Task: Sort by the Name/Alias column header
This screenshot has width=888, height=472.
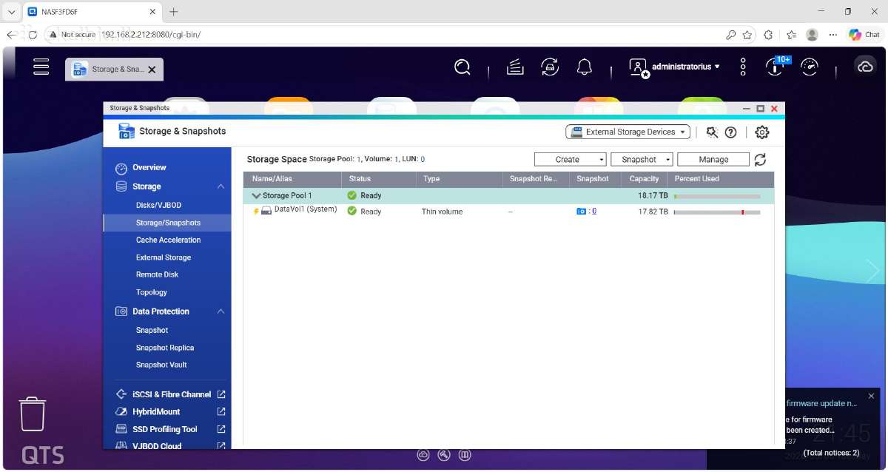Action: tap(292, 179)
